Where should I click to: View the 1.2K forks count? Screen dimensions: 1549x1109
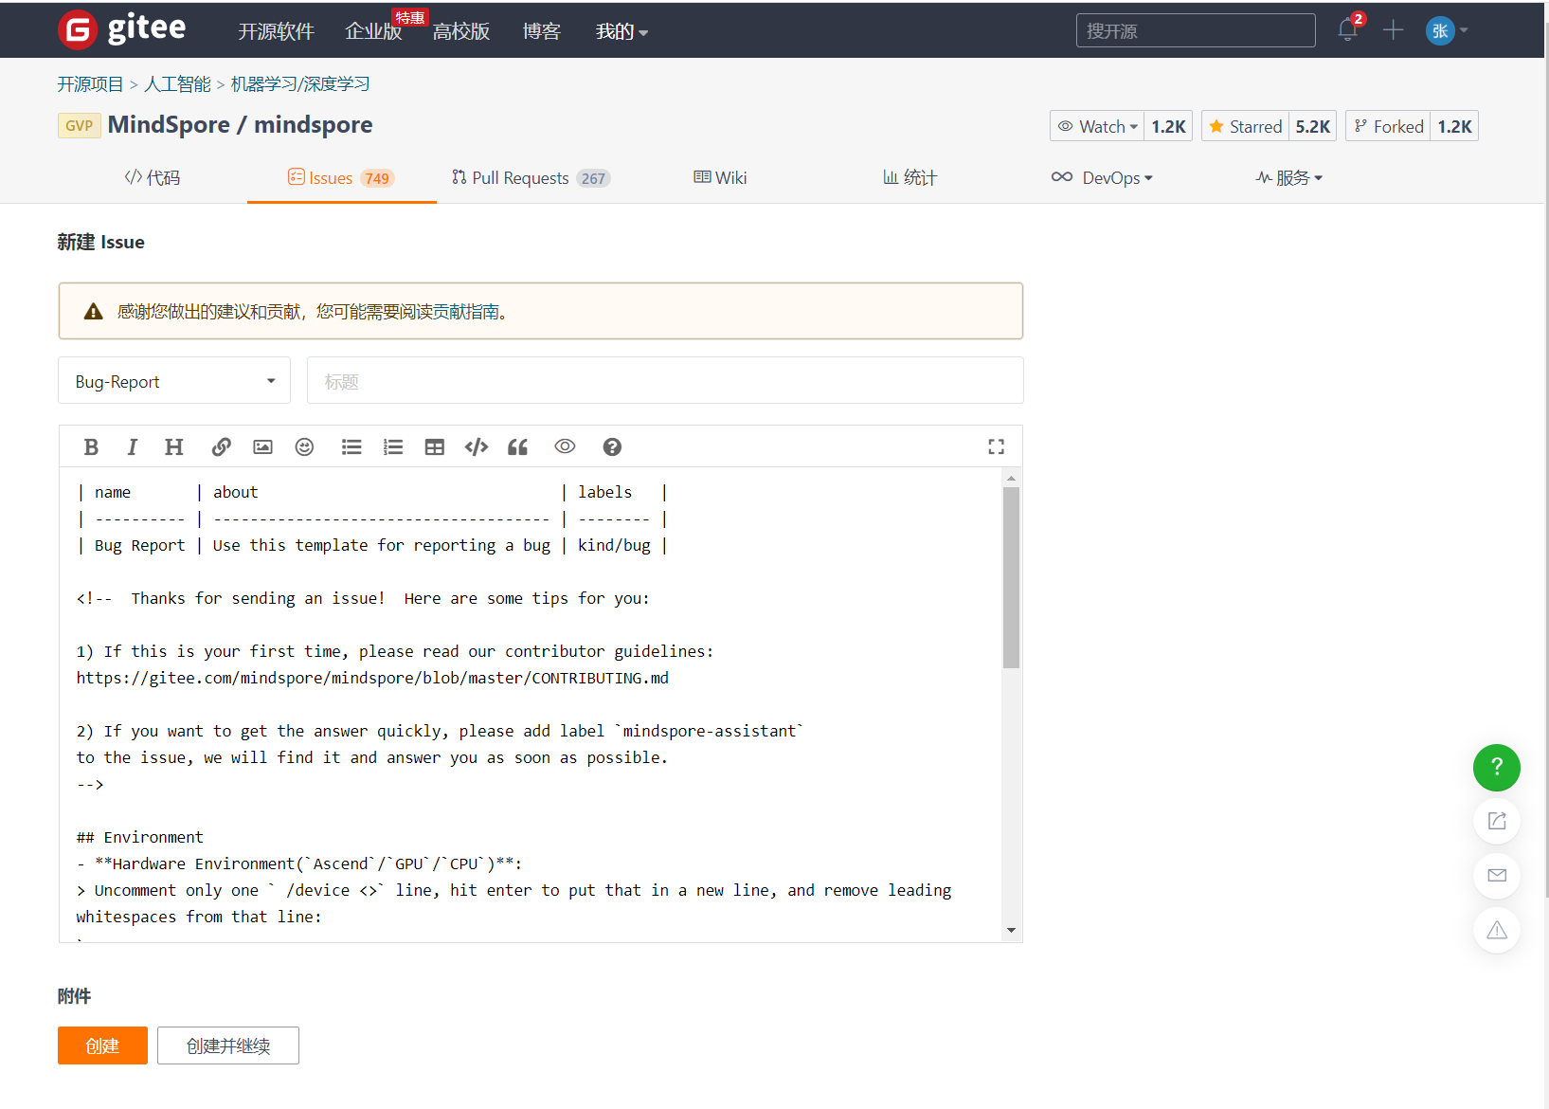tap(1454, 126)
